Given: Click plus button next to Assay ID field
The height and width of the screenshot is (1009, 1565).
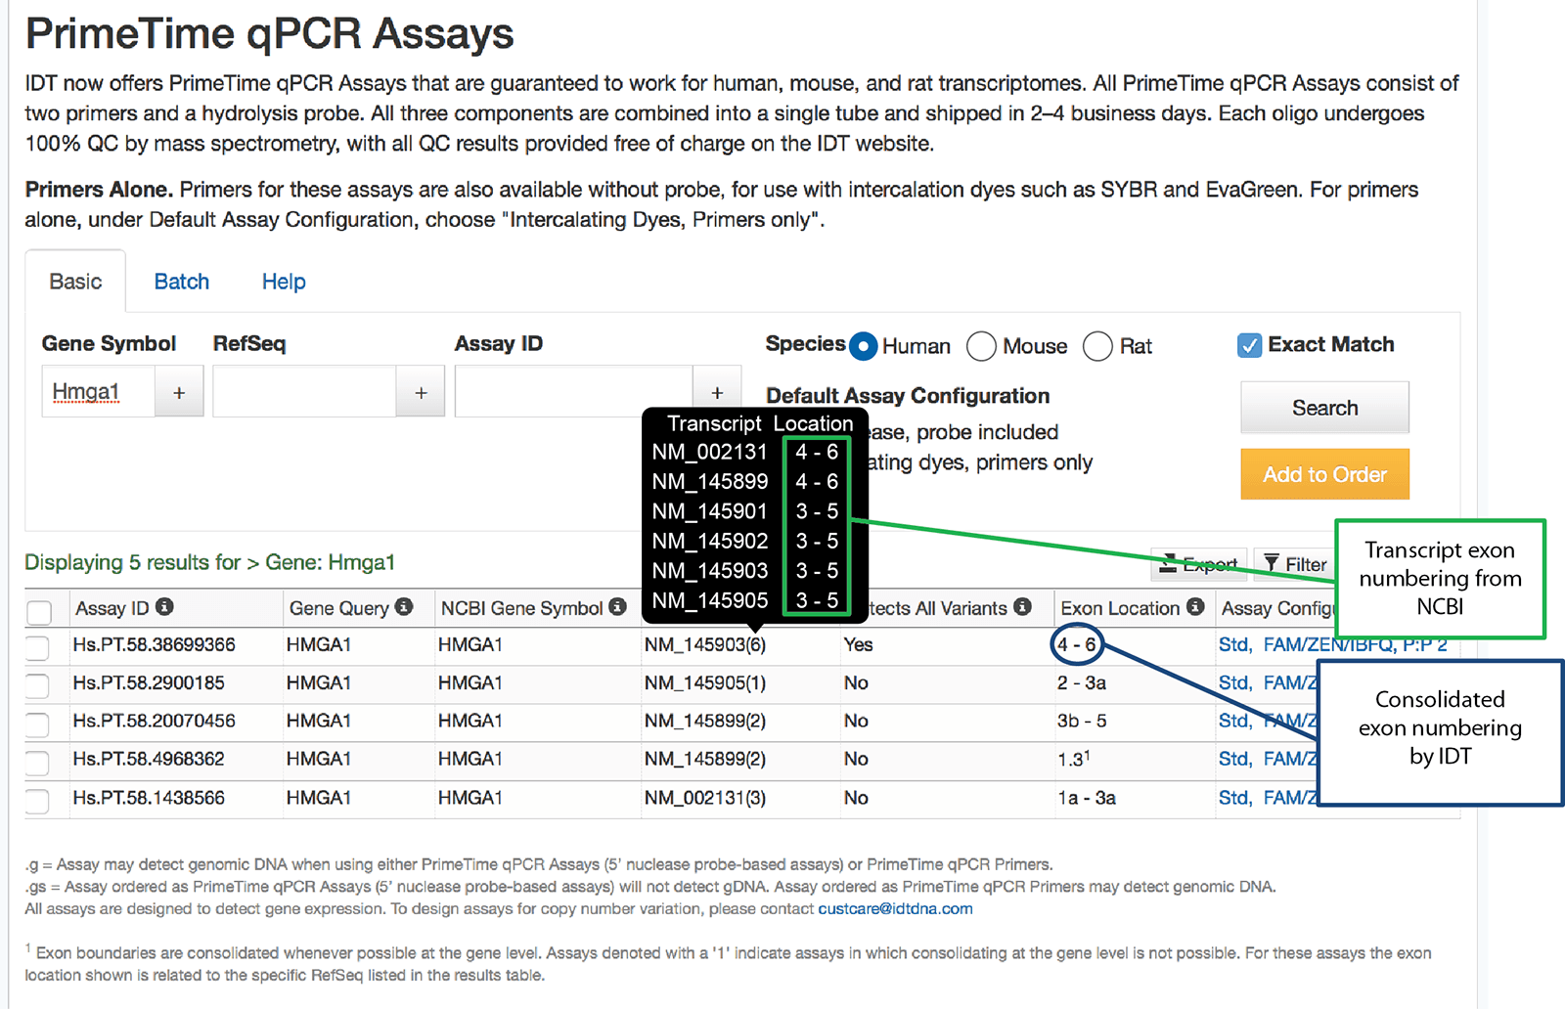Looking at the screenshot, I should 717,392.
